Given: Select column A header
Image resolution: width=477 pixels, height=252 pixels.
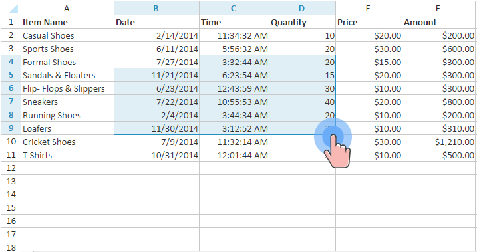Looking at the screenshot, I should click(67, 8).
